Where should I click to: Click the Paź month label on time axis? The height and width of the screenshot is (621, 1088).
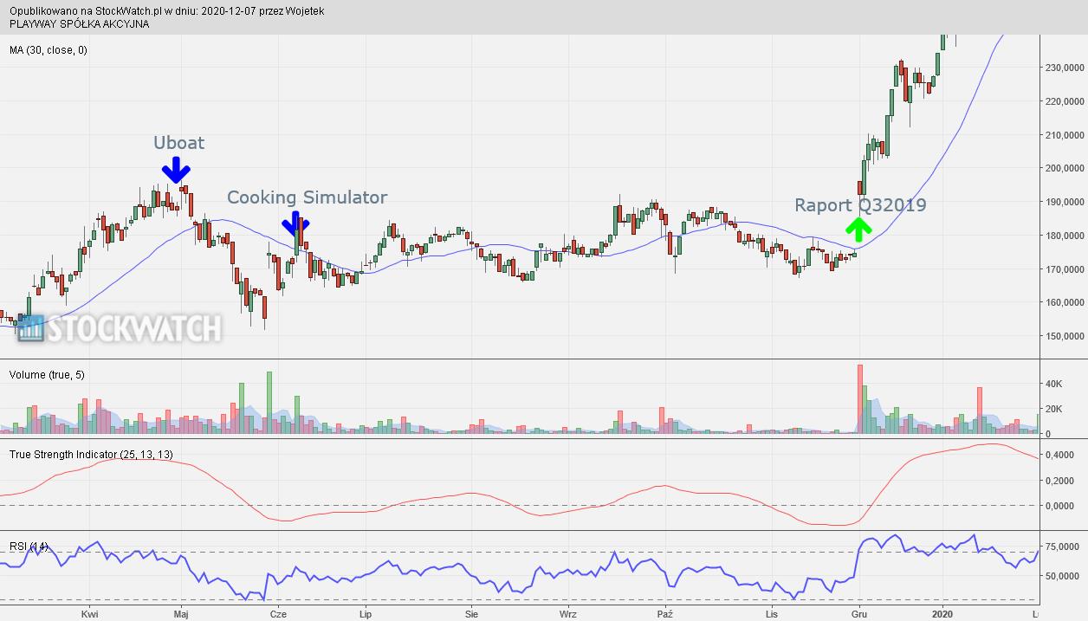665,613
